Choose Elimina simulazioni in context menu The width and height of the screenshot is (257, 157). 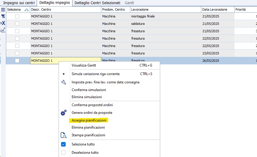[x=87, y=97]
